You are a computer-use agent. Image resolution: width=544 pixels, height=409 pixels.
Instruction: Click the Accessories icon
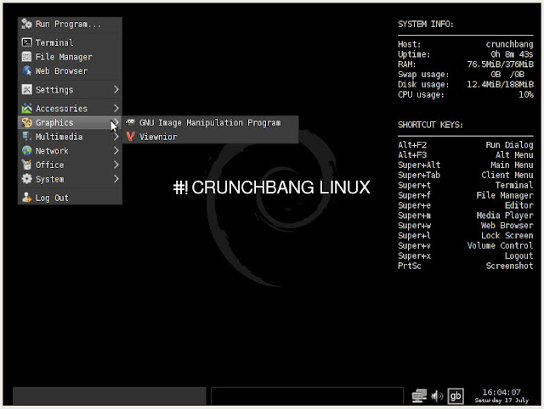pos(26,109)
